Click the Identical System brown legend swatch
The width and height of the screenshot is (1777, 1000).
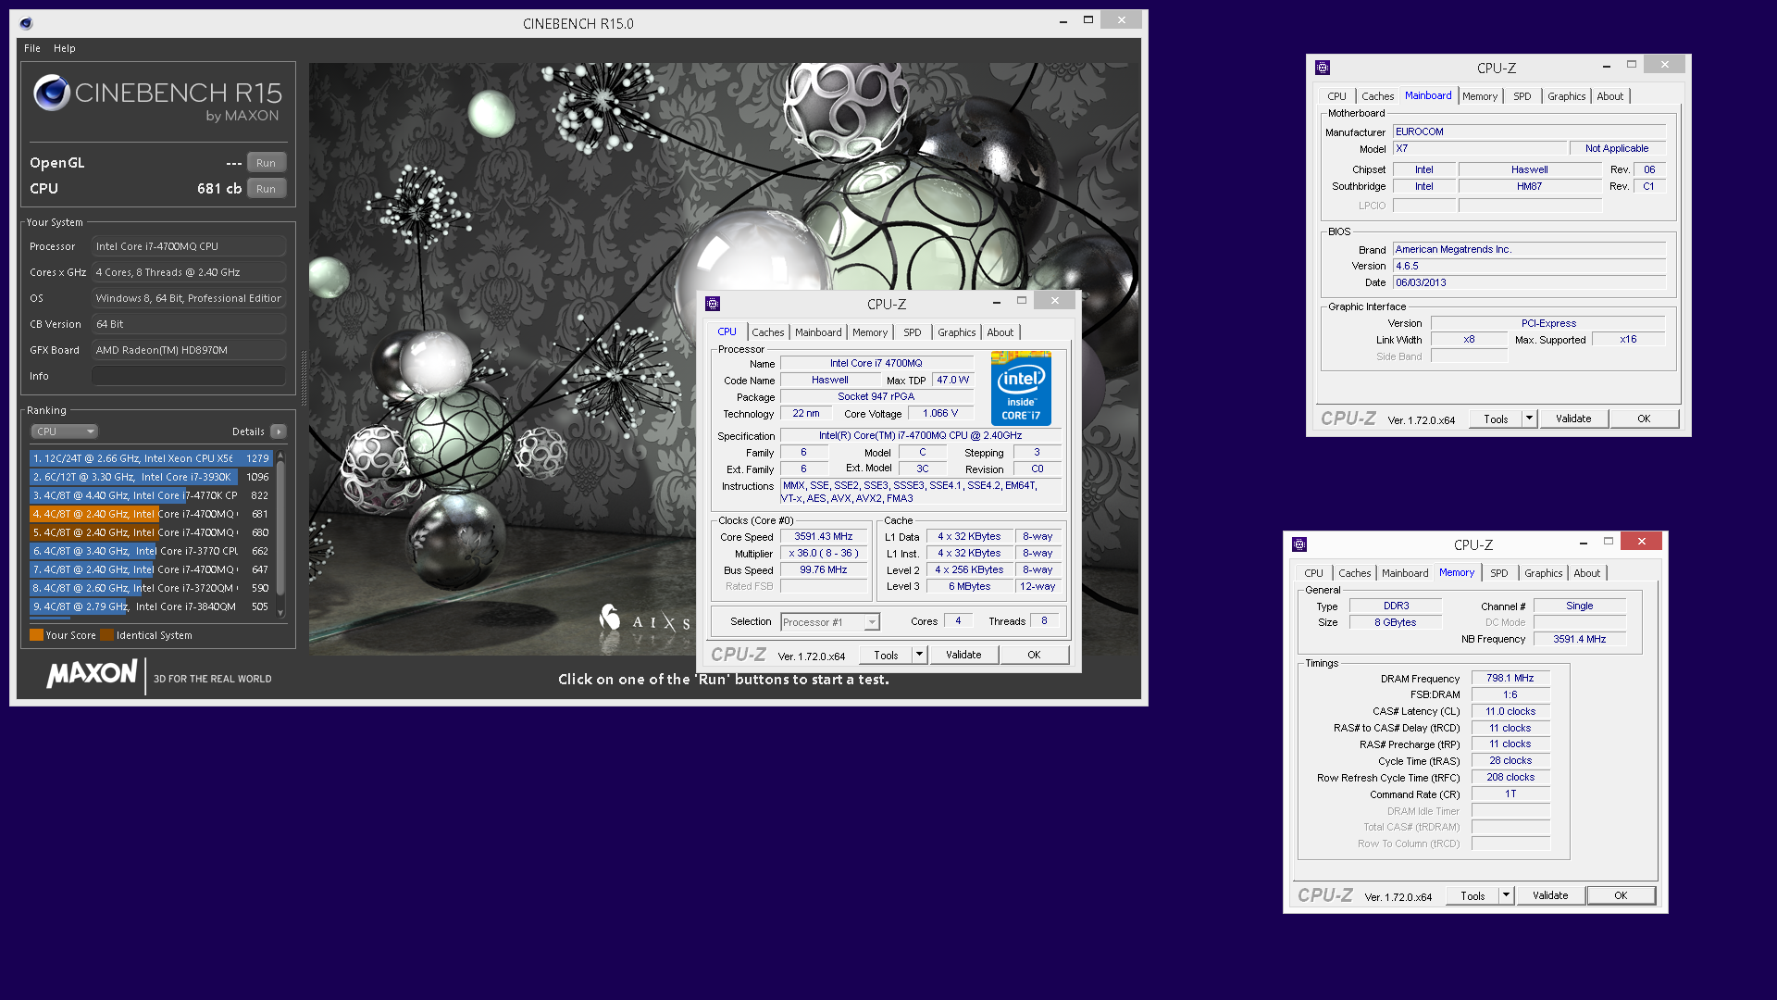pos(106,635)
